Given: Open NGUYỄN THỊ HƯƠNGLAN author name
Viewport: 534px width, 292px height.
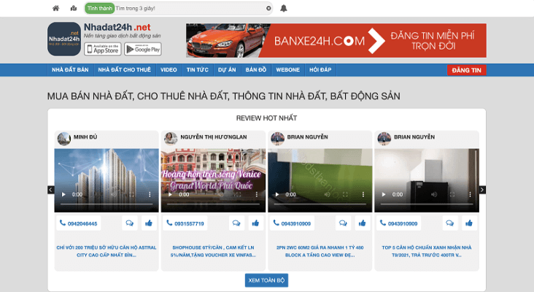Looking at the screenshot, I should [214, 137].
